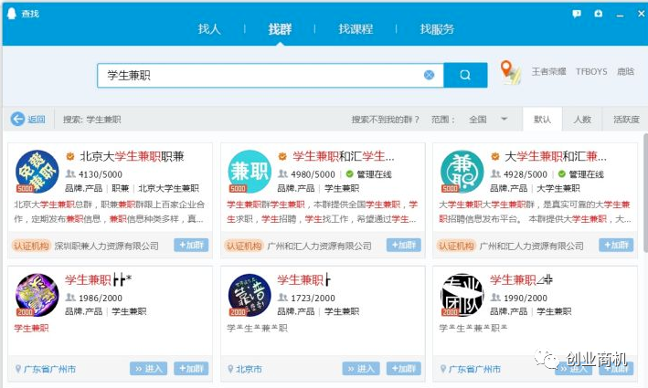Open the feedback message icon in title bar

pos(577,14)
